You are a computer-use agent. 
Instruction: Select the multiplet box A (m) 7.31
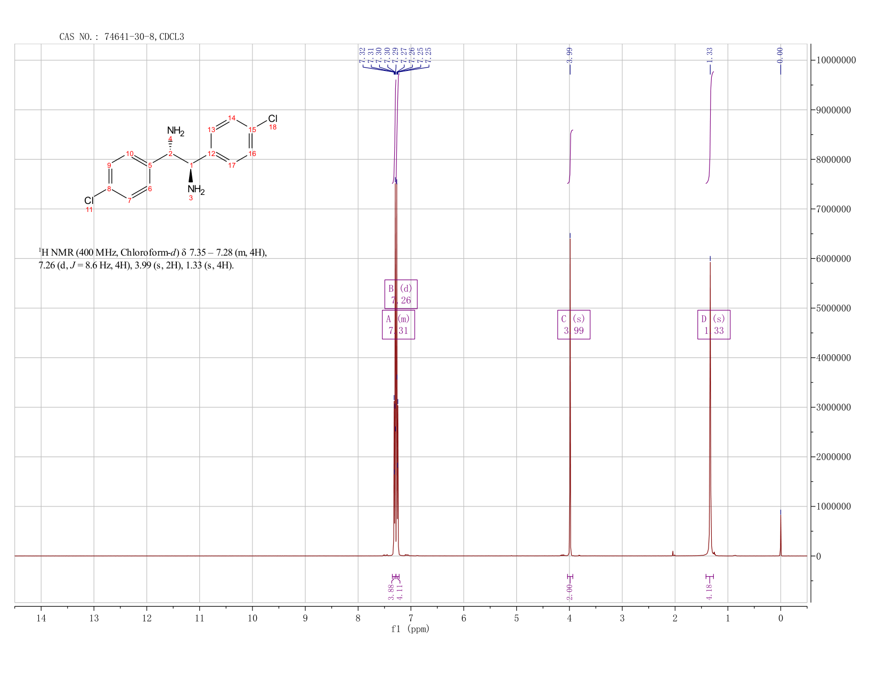pos(398,324)
